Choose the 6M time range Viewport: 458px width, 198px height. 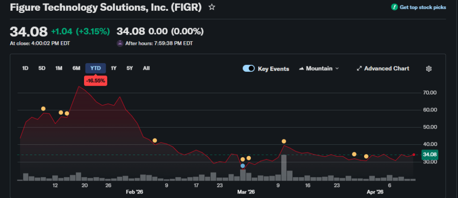coord(76,68)
